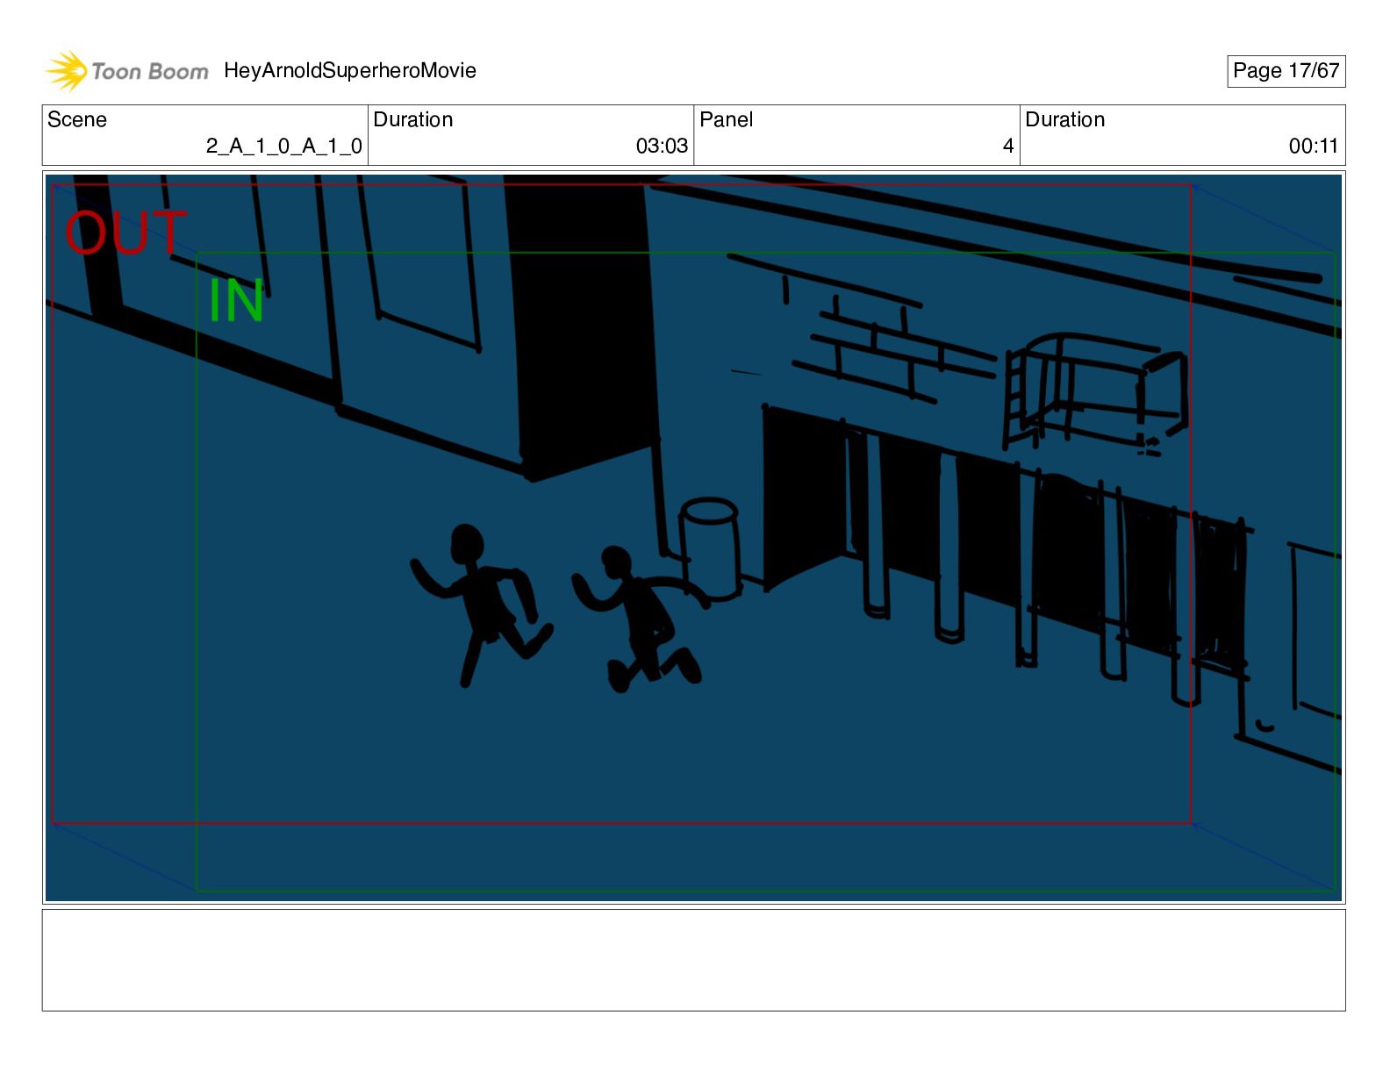This screenshot has width=1390, height=1074.
Task: Select the panel duration value 00:11
Action: 1314,146
